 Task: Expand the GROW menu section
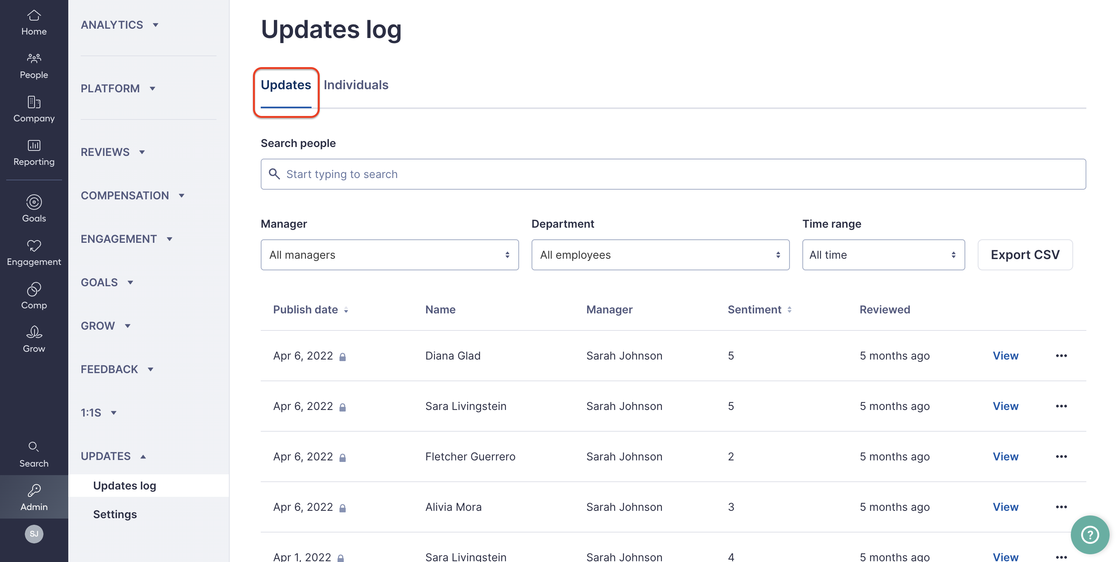(106, 326)
